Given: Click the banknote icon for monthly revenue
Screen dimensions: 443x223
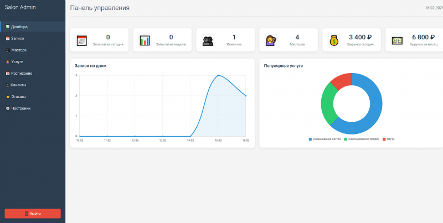Looking at the screenshot, I should point(397,40).
